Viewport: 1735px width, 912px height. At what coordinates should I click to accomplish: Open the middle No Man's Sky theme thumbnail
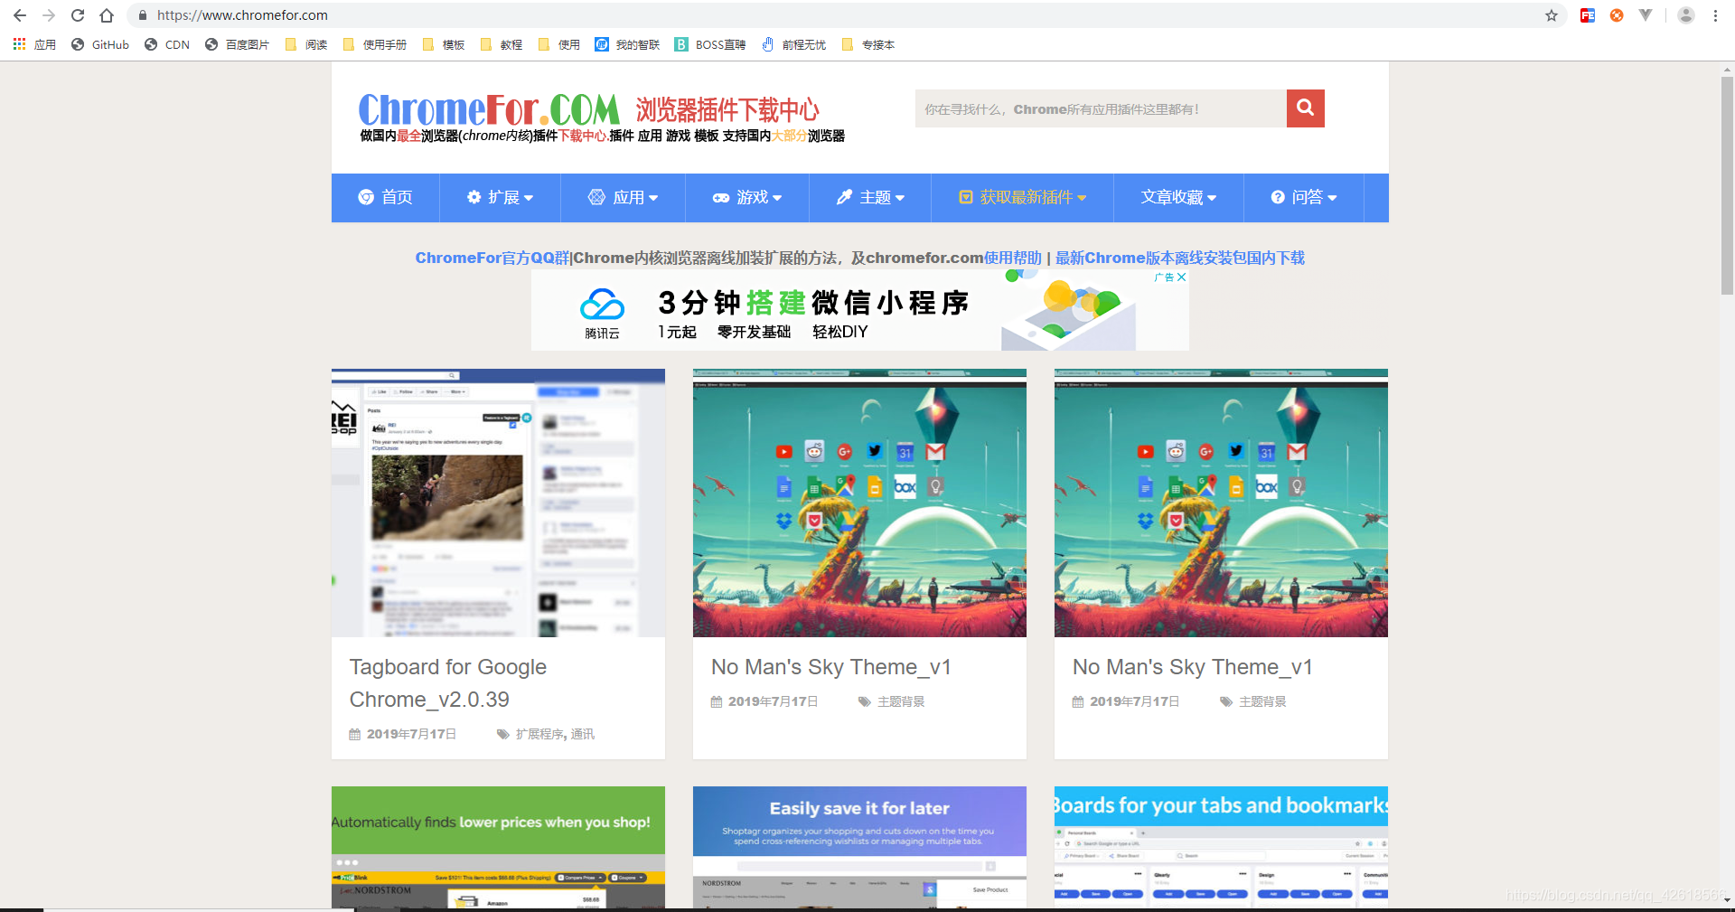coord(859,503)
